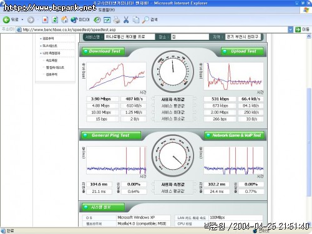The image size is (312, 234).
Task: Click the 사용자 측정값 label under the speed gauge
Action: point(173,100)
